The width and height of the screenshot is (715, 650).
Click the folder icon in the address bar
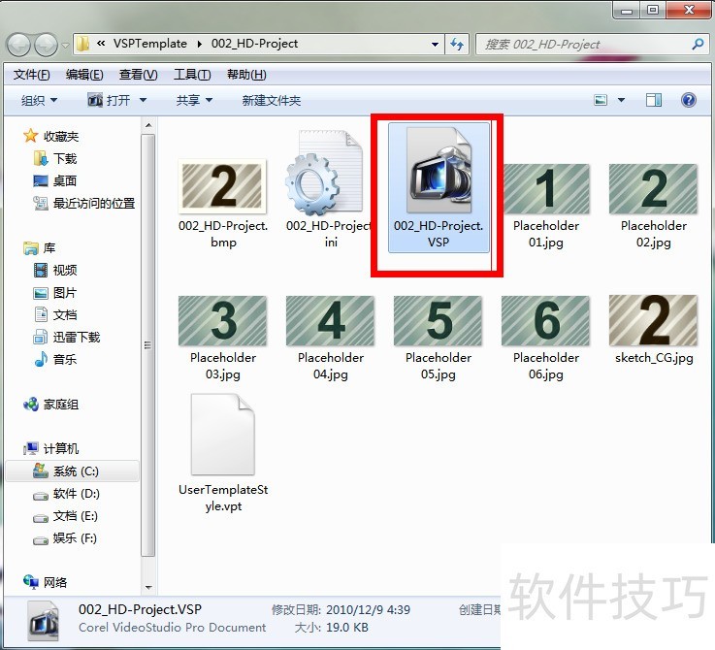pos(82,44)
